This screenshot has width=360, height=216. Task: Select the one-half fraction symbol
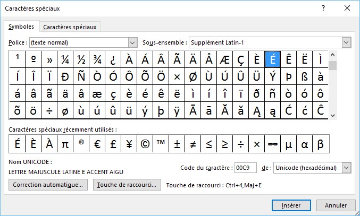coord(81,59)
